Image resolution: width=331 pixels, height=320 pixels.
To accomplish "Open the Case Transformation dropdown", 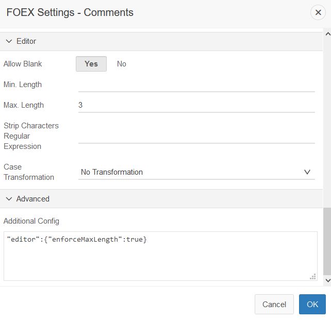I will [196, 172].
